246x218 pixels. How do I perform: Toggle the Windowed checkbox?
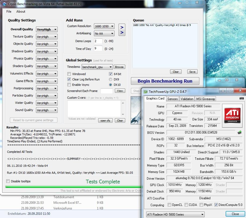(x=69, y=74)
